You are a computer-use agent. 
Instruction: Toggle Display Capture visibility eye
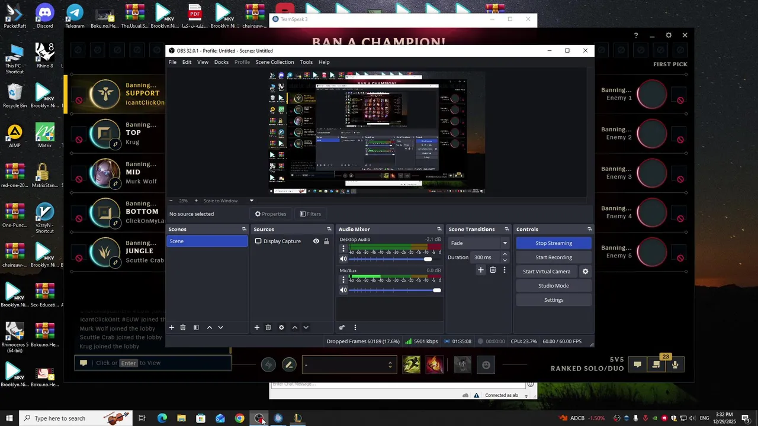point(316,241)
